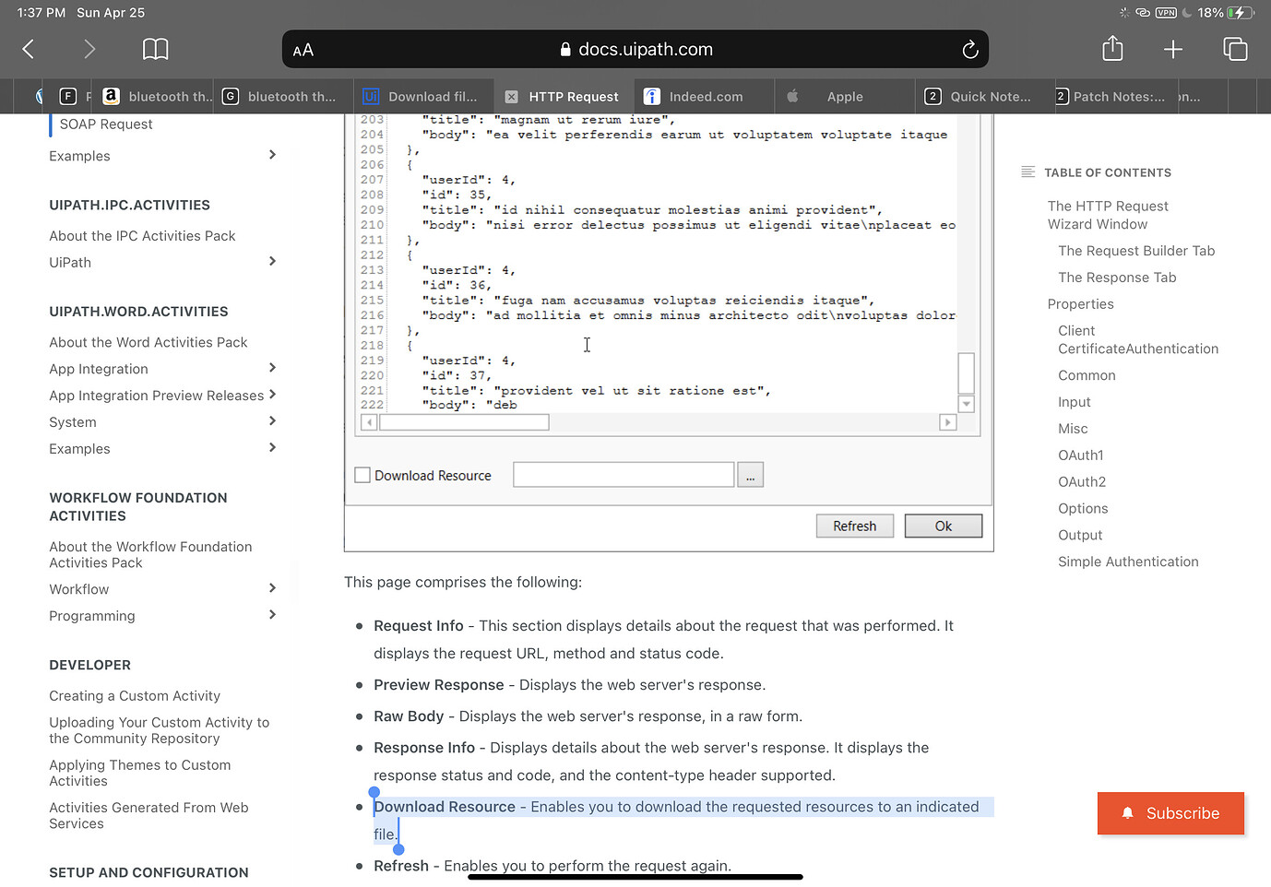The width and height of the screenshot is (1271, 887).
Task: Jump to OAuth2 section
Action: pos(1082,482)
